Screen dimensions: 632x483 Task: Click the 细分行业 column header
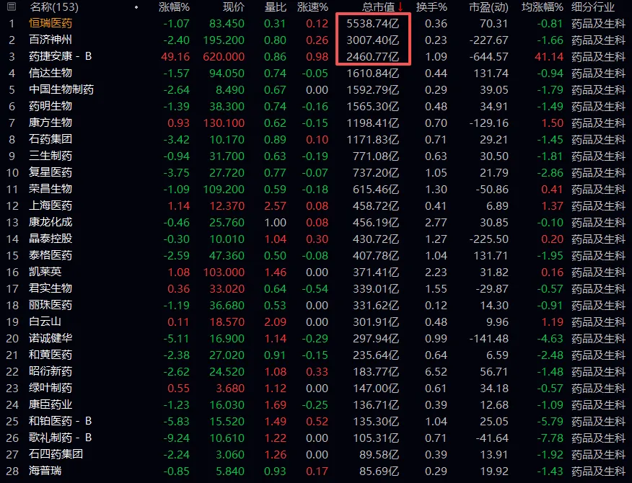593,7
